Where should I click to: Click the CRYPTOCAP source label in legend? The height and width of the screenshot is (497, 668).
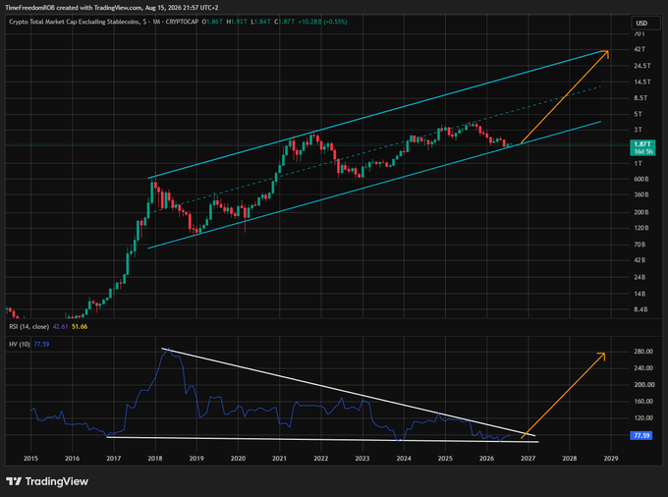click(x=182, y=22)
